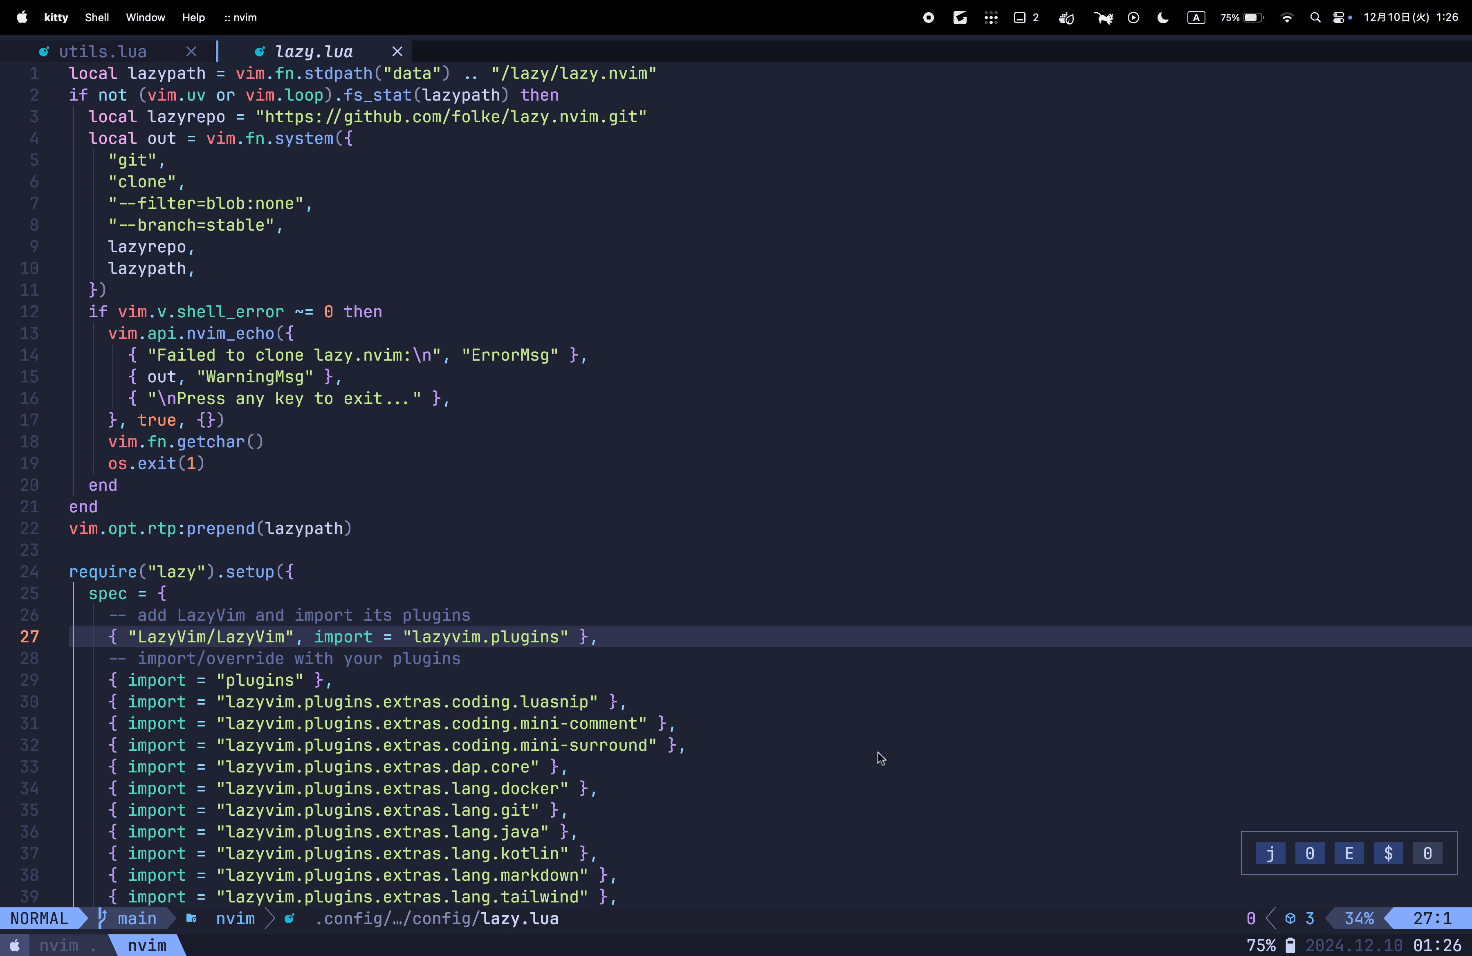Click the "WarningMsg" string on line 15
The height and width of the screenshot is (956, 1472).
pyautogui.click(x=255, y=377)
